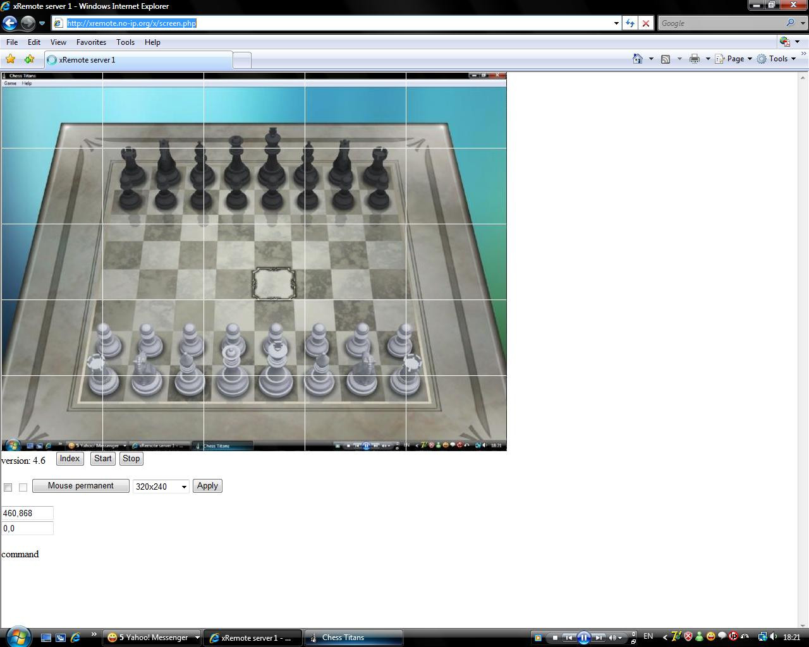Skip to previous track in media toolbar

coord(569,638)
